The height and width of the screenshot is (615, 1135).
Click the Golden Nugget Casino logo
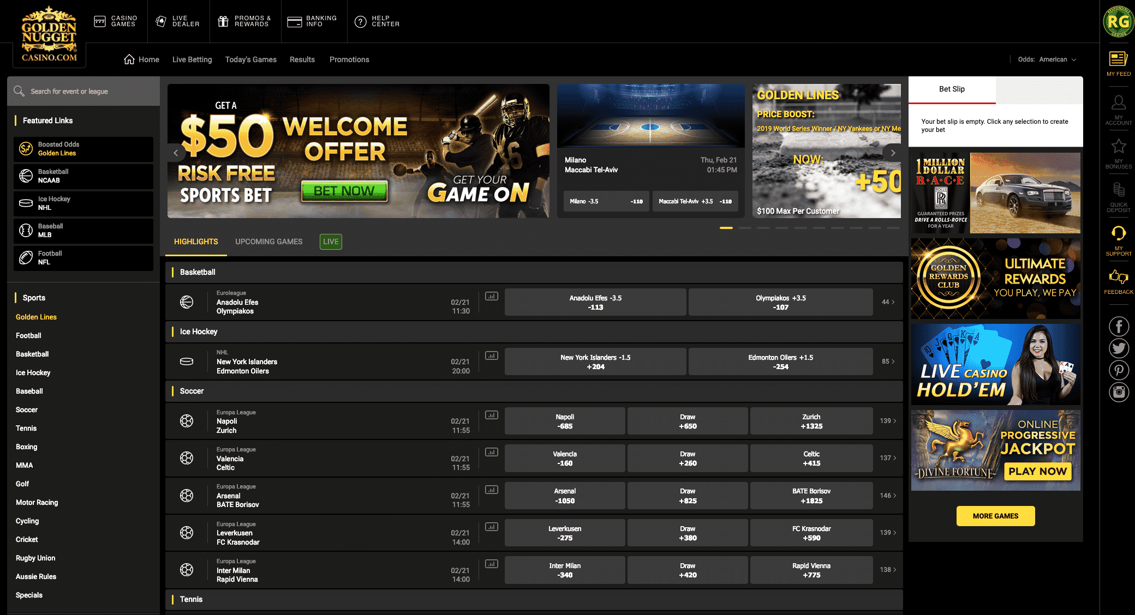coord(49,34)
